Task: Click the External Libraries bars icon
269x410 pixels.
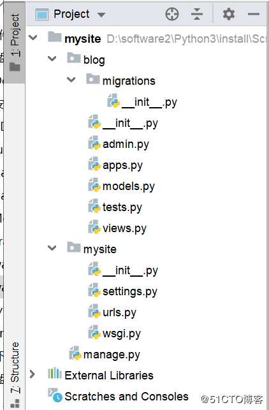Action: (55, 374)
